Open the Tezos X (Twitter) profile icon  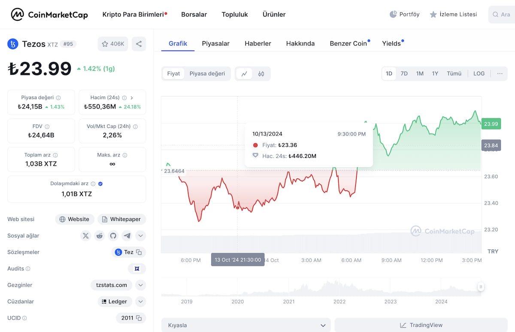(85, 235)
